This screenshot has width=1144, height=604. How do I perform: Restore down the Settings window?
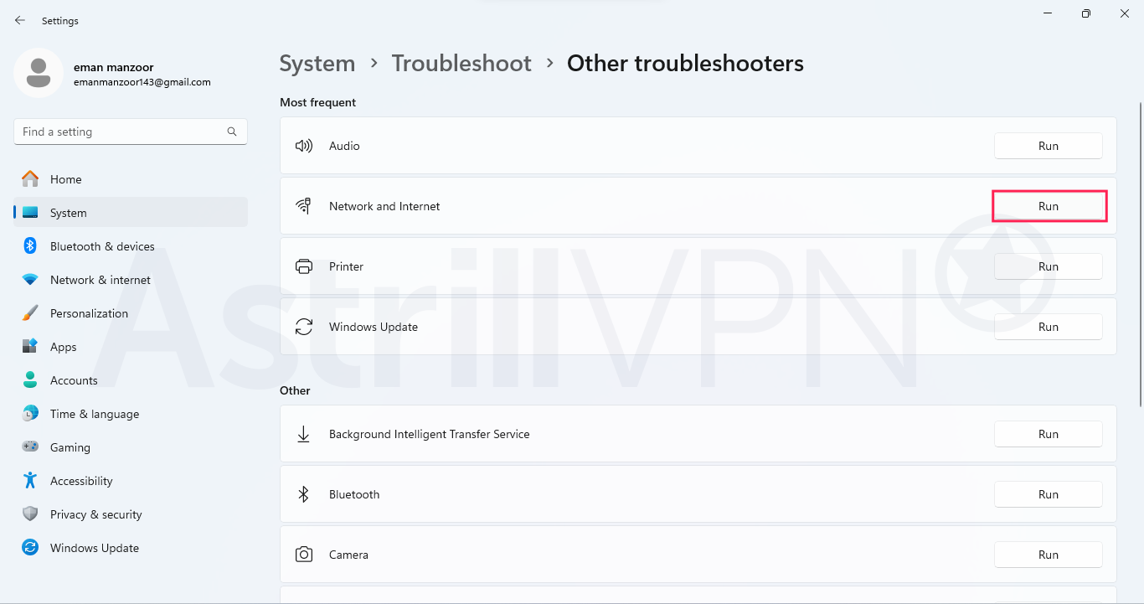pos(1086,13)
